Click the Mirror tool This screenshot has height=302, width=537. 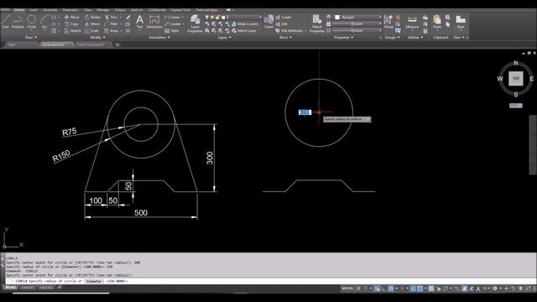click(92, 24)
